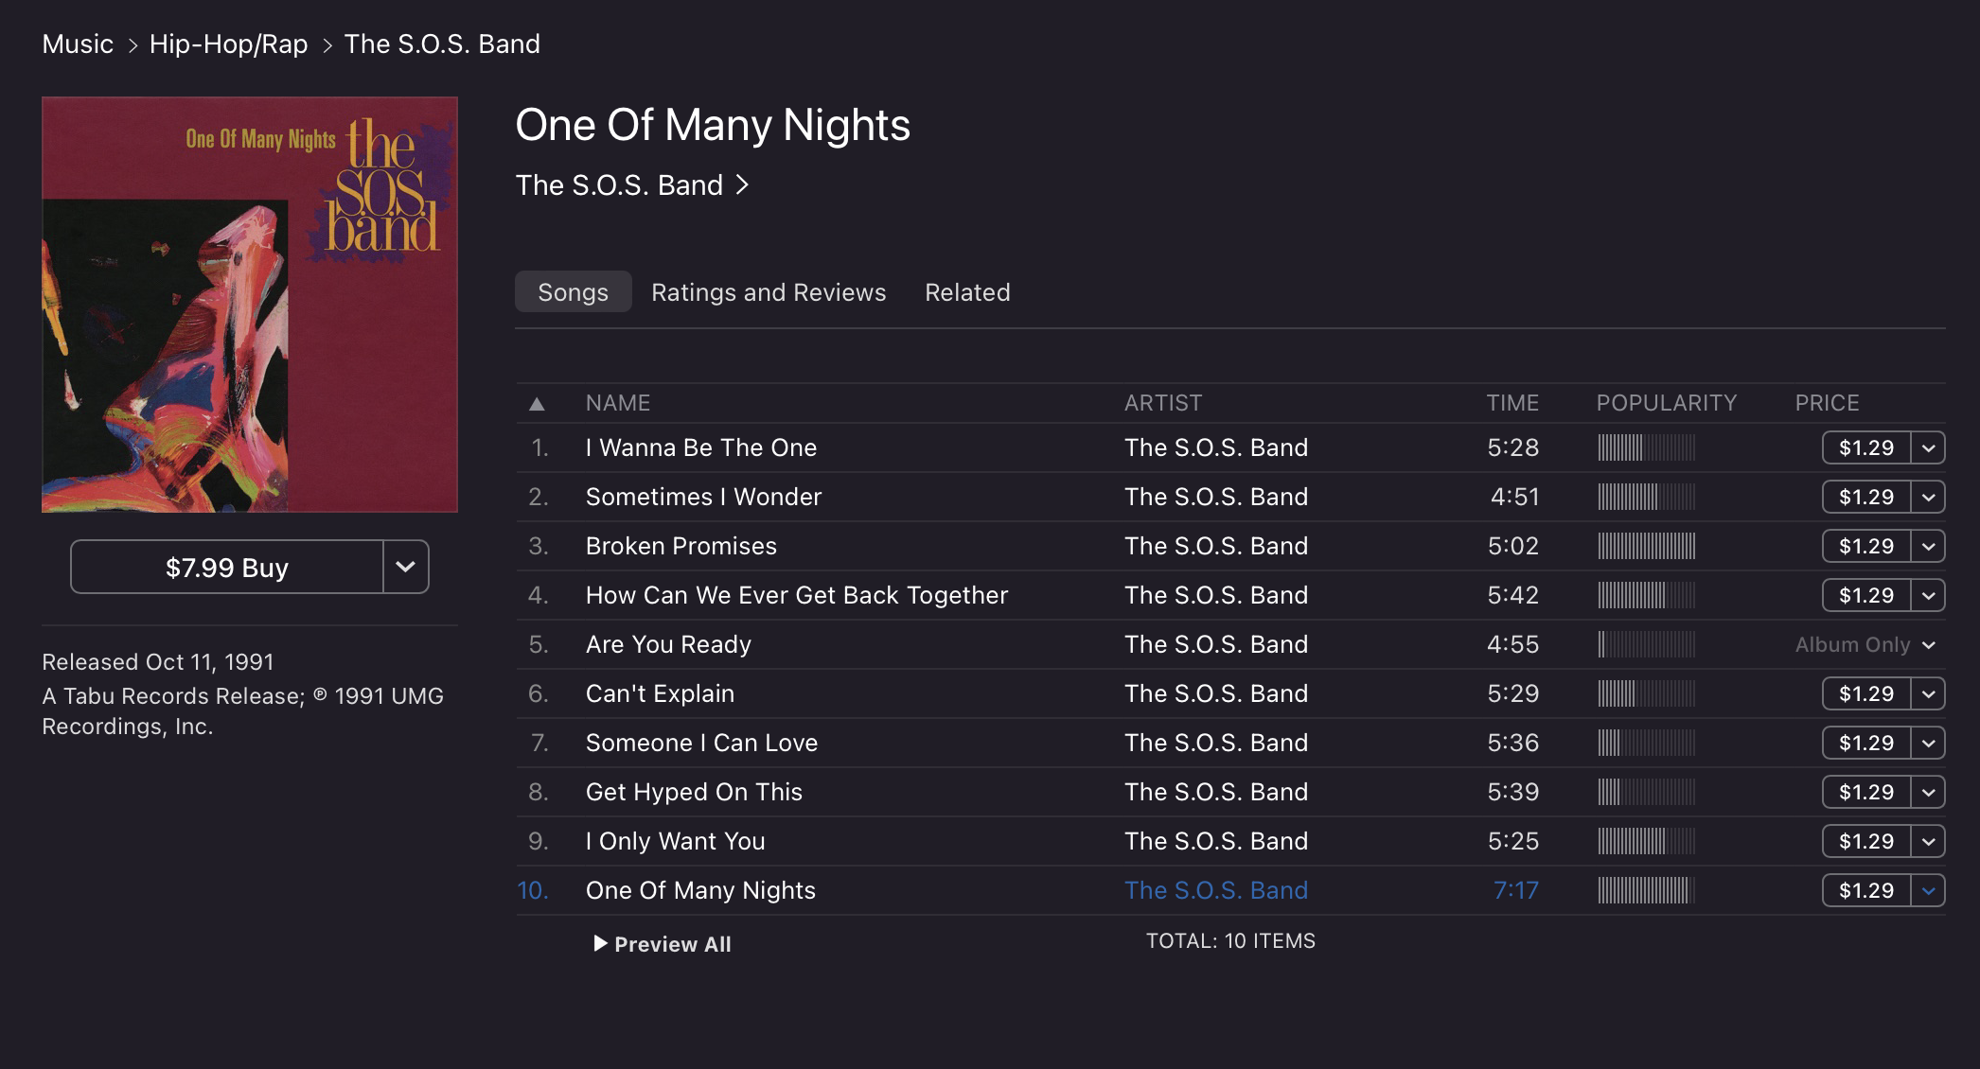
Task: Click the popularity bar for Broken Promises
Action: [1646, 546]
